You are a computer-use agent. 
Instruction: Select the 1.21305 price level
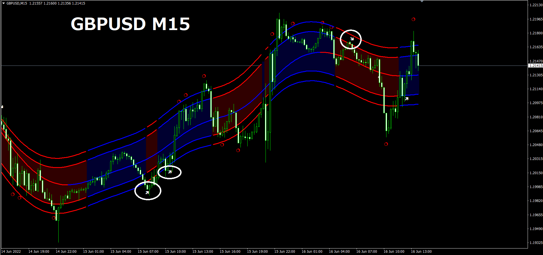point(536,75)
